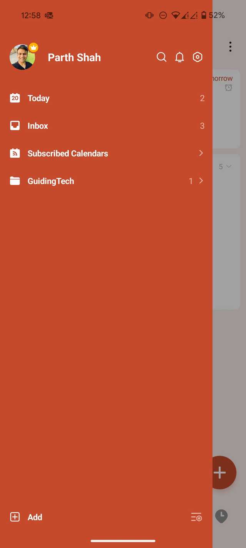
Task: Expand the Subscribed Calendars chevron
Action: tap(201, 153)
